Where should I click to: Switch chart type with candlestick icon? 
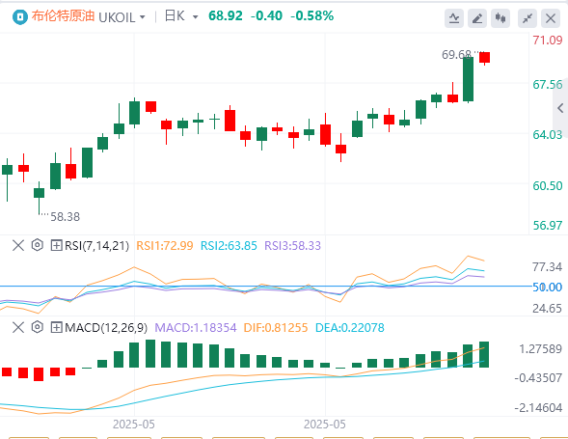pyautogui.click(x=500, y=18)
